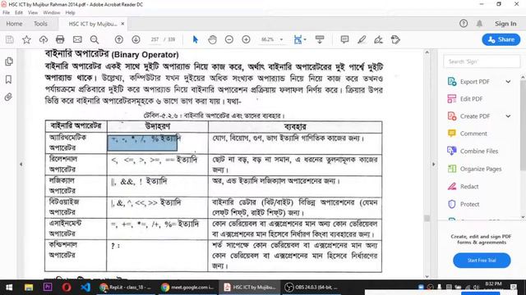Open Premiere Pro from taskbar
The width and height of the screenshot is (526, 295).
48,288
